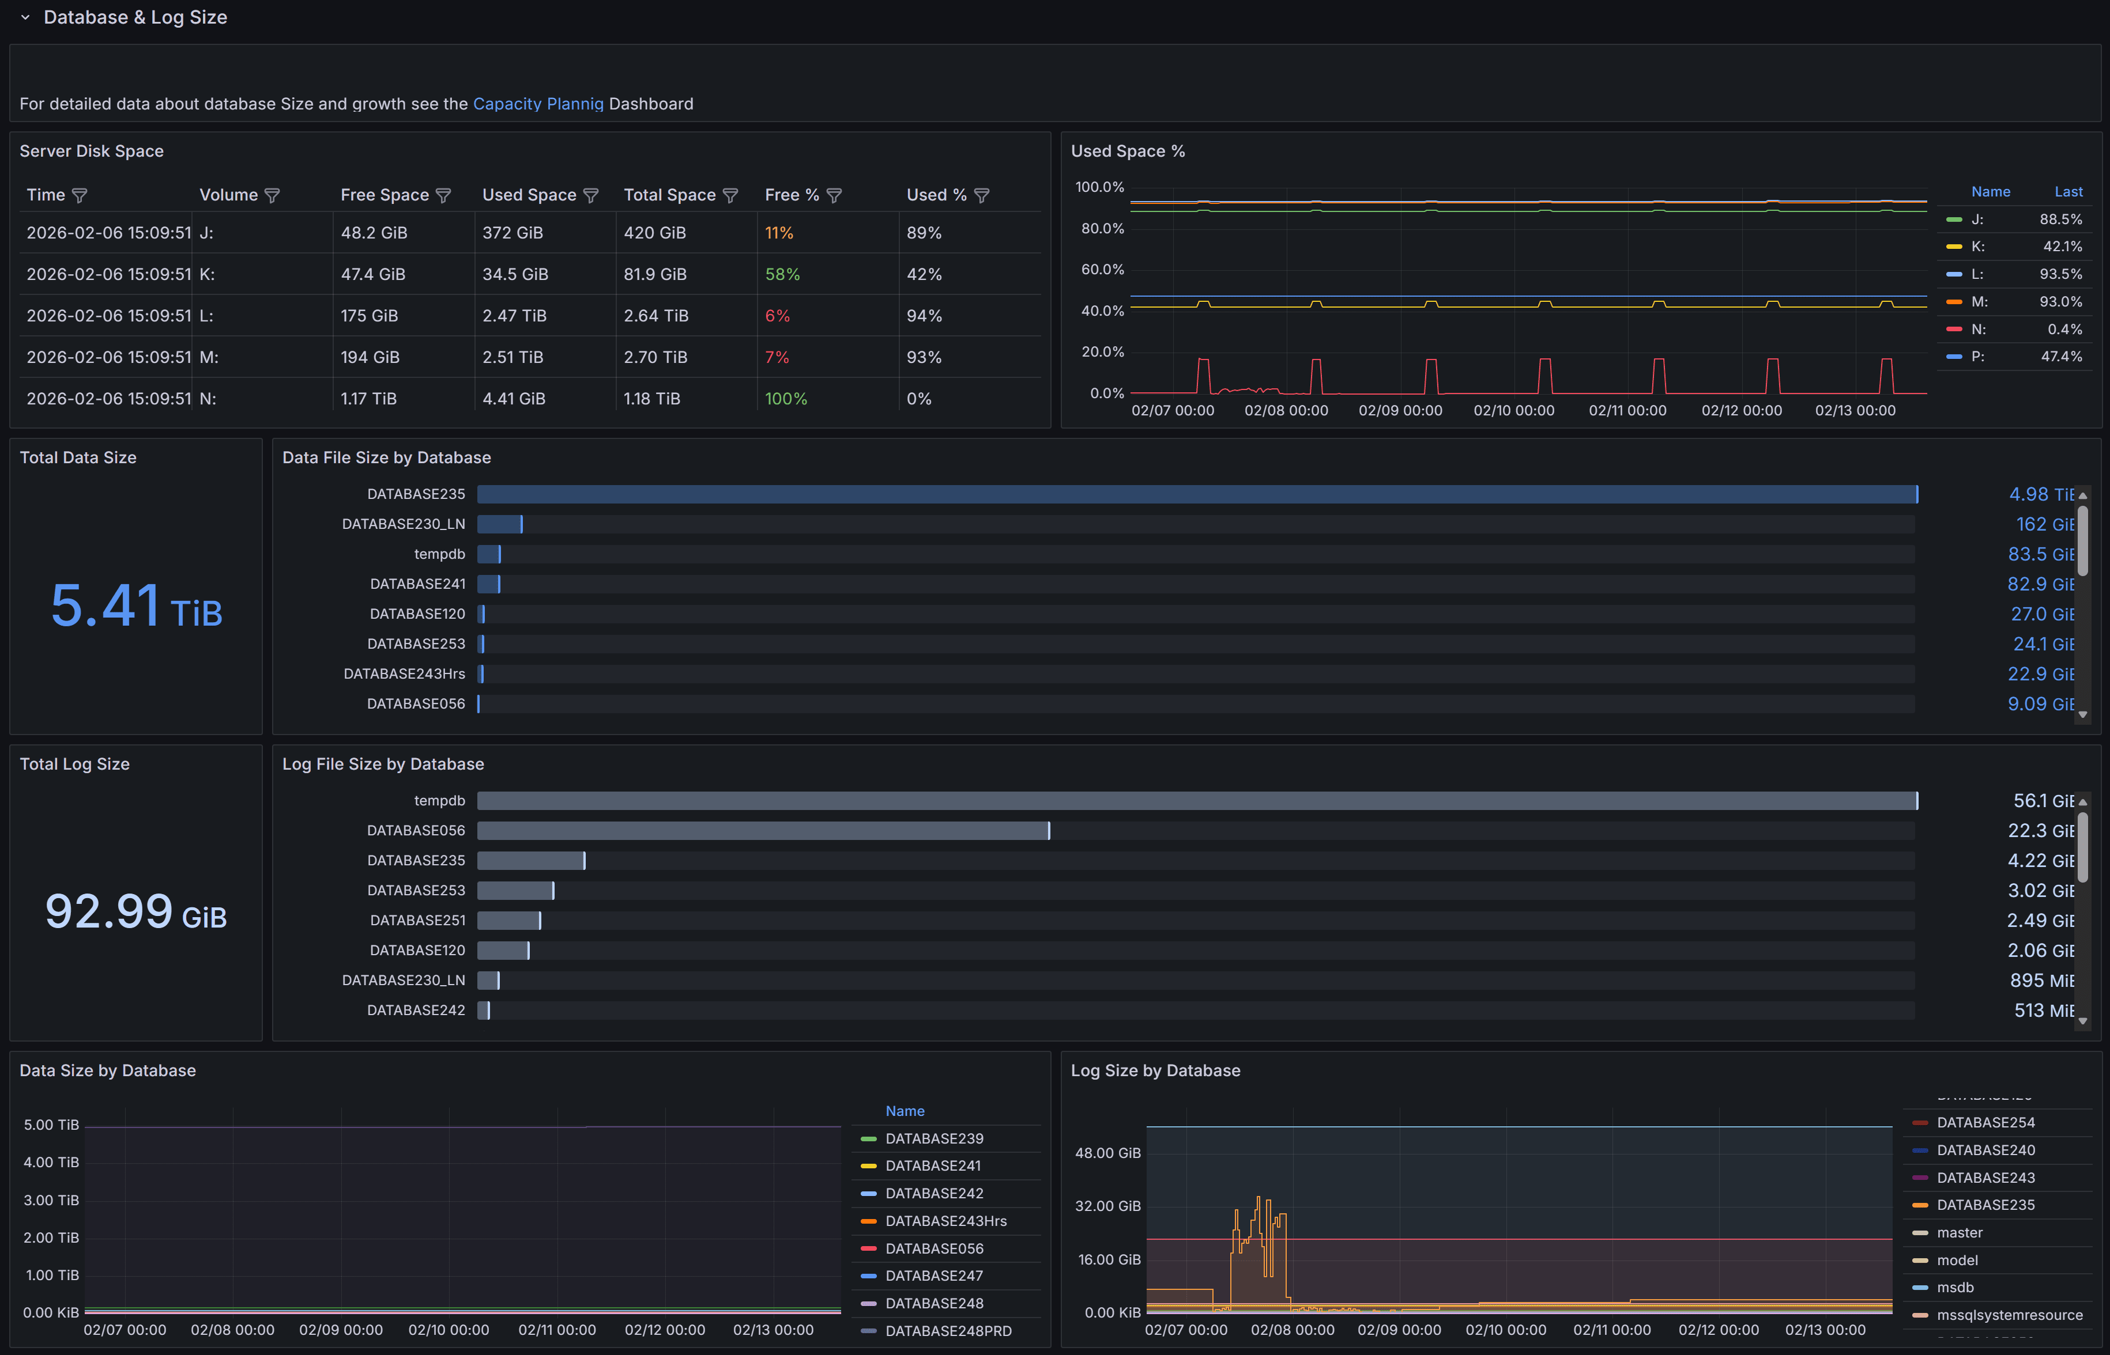
Task: Toggle the master series in Log Size legend
Action: 1960,1232
